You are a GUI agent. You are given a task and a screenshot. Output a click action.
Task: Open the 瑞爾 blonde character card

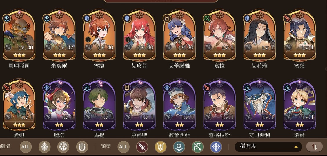(x=299, y=105)
